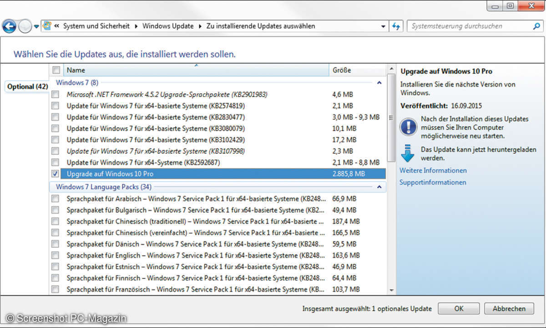Select the update row named KB3080079

pyautogui.click(x=156, y=128)
